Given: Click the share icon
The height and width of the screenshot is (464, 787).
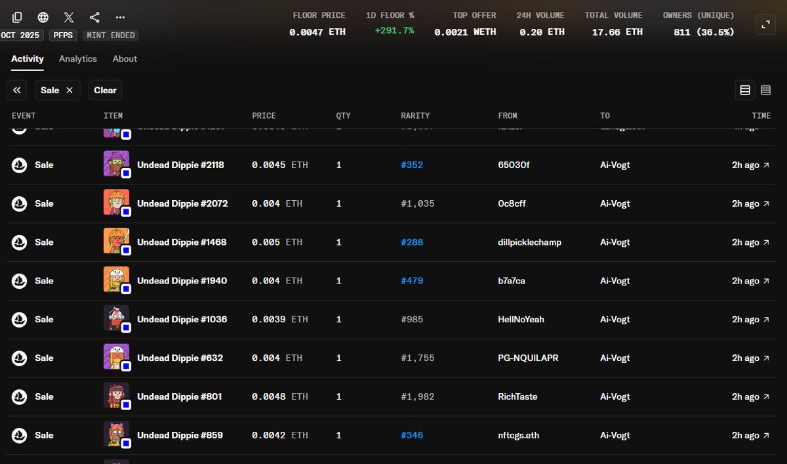Looking at the screenshot, I should [94, 18].
